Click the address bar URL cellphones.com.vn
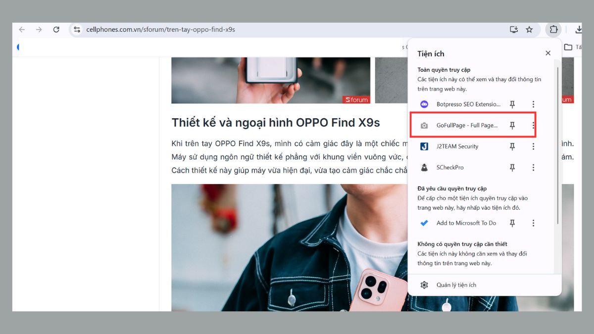This screenshot has width=594, height=334. point(160,30)
